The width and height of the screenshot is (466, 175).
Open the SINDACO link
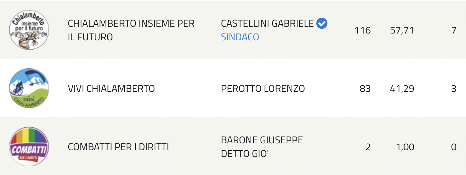point(240,37)
